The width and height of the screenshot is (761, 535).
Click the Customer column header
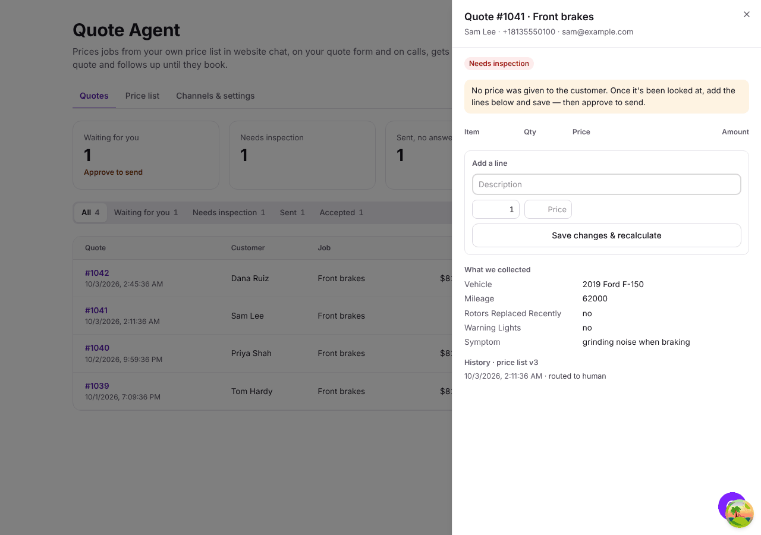248,248
